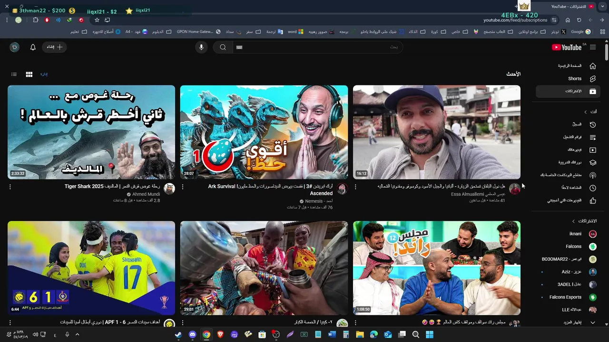
Task: Open more options for Ark Survival video
Action: pos(183,187)
